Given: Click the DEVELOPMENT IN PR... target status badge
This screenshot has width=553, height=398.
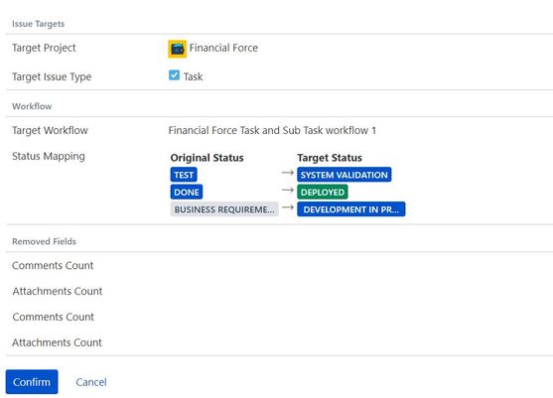Looking at the screenshot, I should tap(351, 209).
